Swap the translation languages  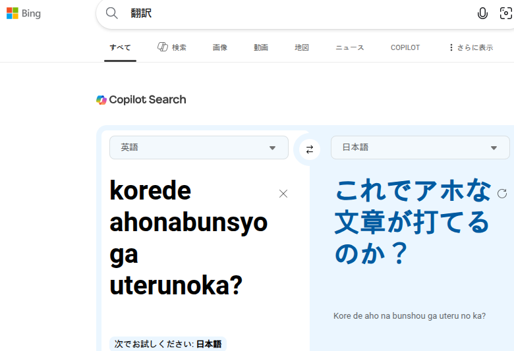[x=310, y=149]
